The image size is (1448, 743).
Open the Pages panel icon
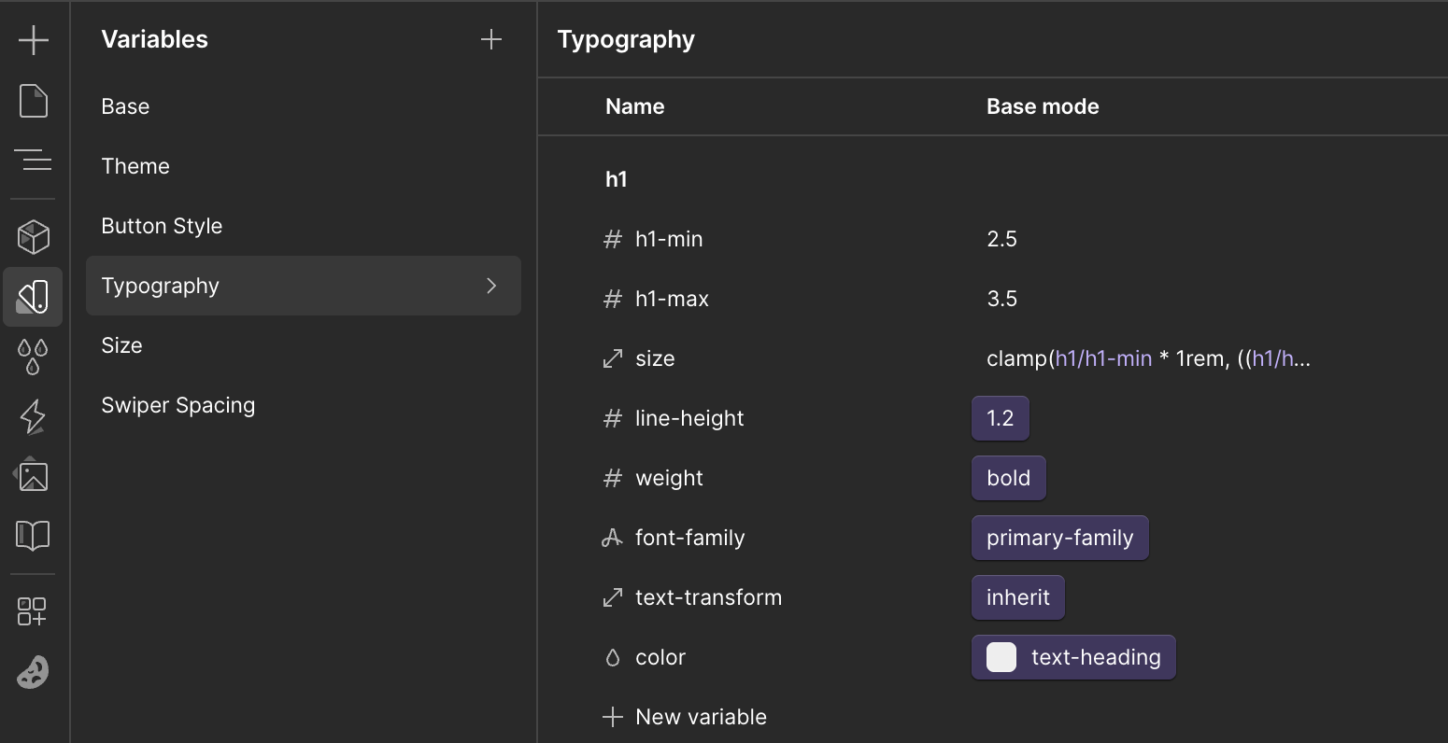[34, 101]
